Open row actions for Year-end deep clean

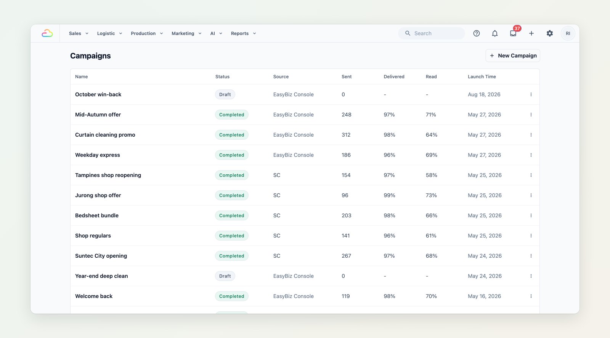531,276
